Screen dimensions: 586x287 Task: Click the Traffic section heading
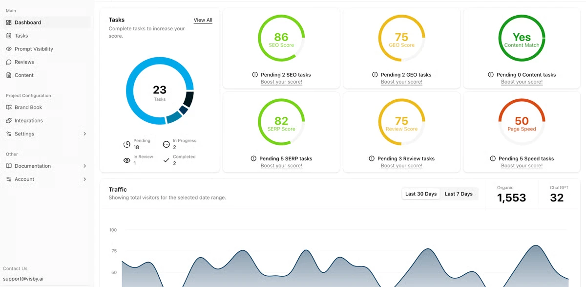point(118,190)
